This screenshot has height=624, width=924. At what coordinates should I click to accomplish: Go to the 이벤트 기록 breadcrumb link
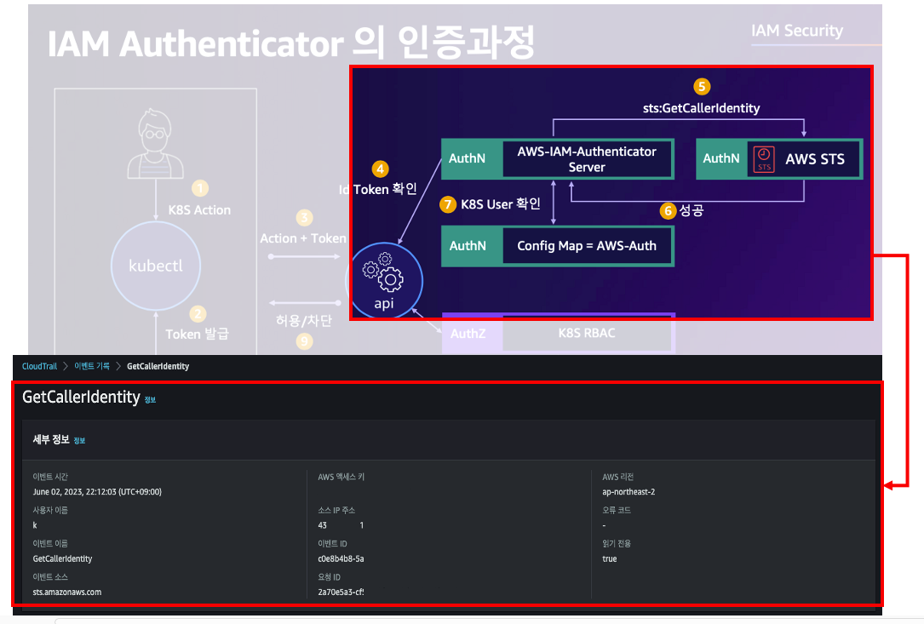click(x=92, y=367)
